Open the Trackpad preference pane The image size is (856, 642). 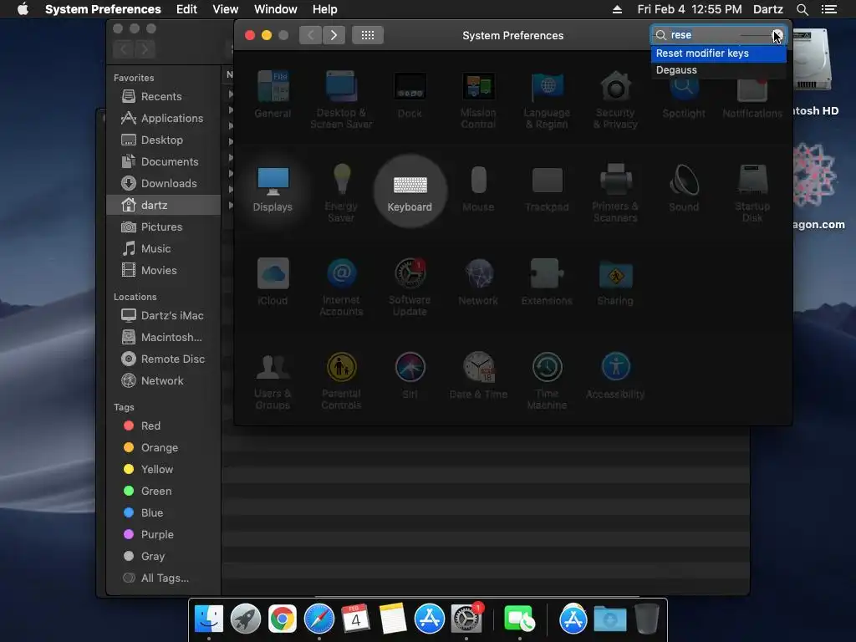547,188
